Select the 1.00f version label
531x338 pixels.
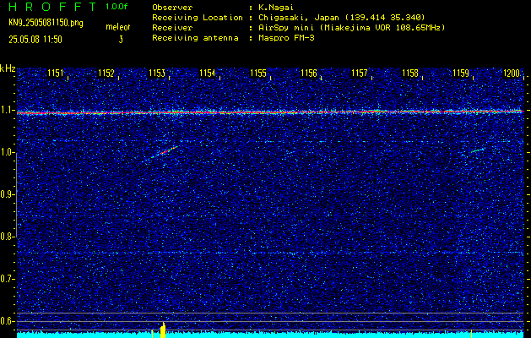coord(116,7)
